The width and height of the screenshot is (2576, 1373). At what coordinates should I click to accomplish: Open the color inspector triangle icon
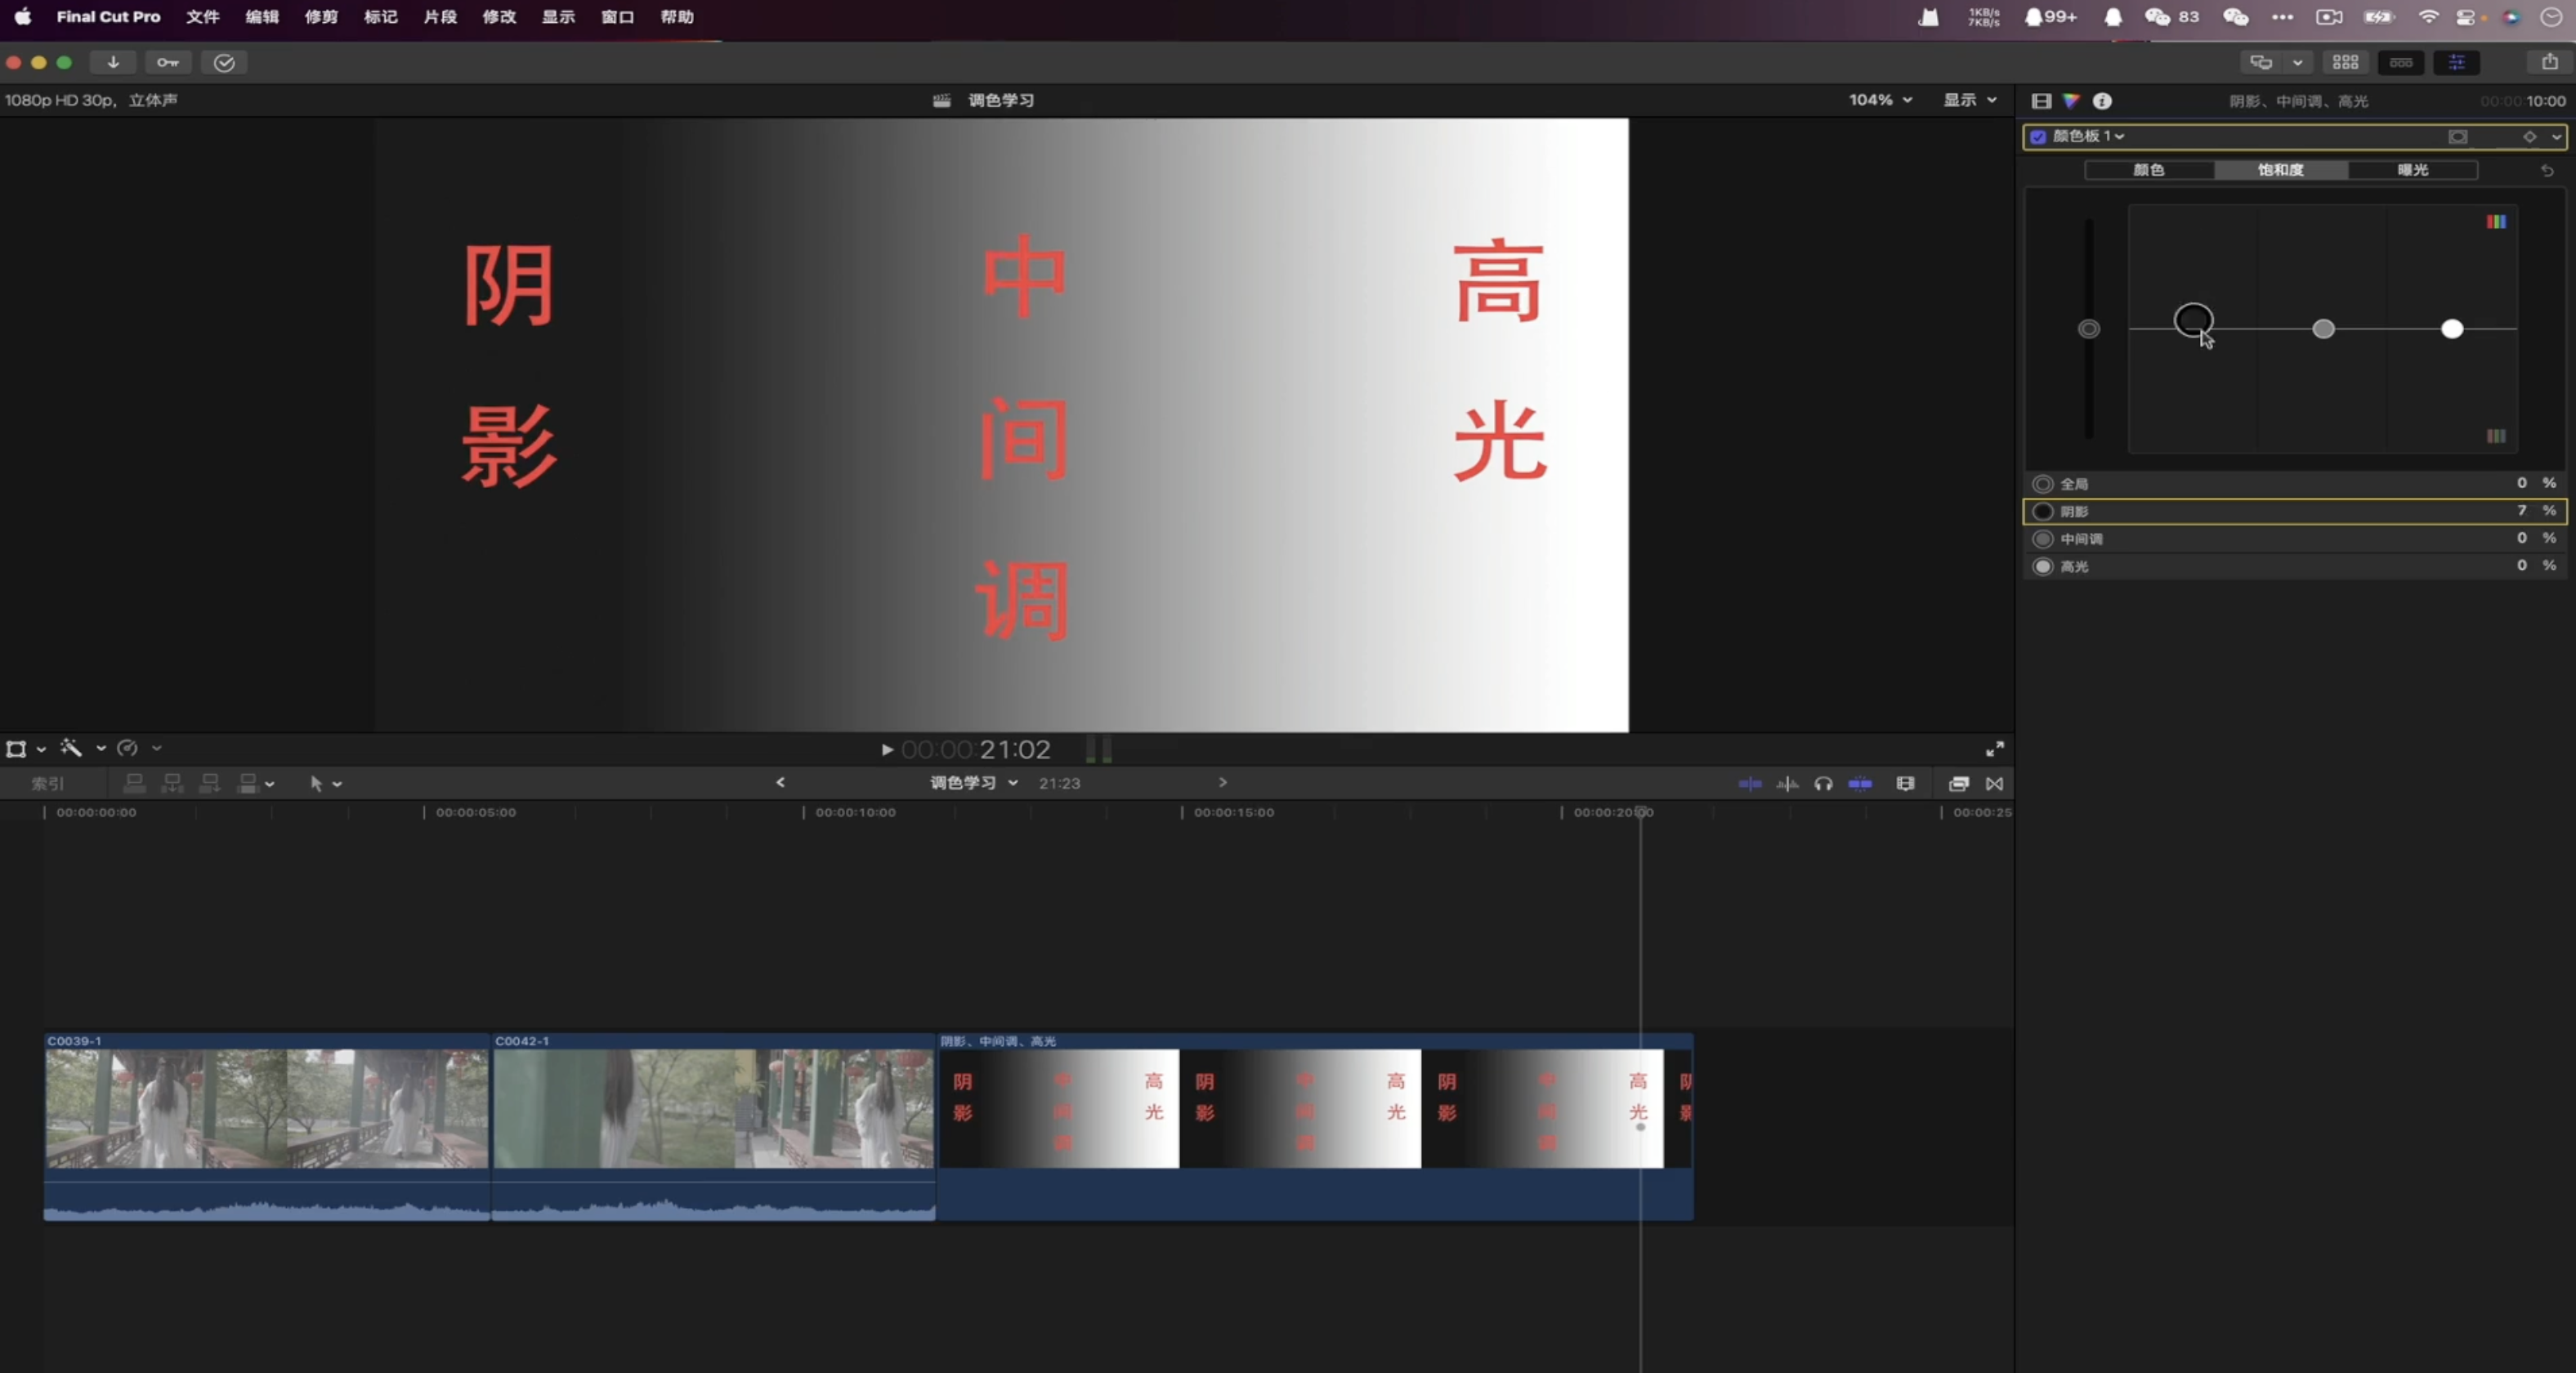pos(2071,101)
